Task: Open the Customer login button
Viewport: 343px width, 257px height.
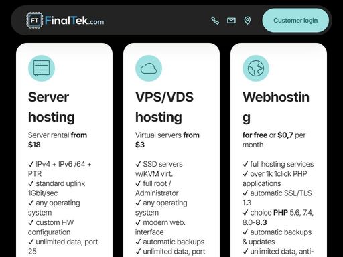Action: (295, 21)
